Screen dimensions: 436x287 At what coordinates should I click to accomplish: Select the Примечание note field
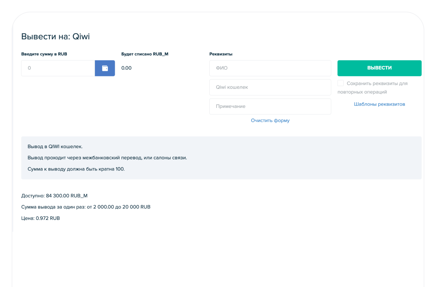click(x=270, y=106)
